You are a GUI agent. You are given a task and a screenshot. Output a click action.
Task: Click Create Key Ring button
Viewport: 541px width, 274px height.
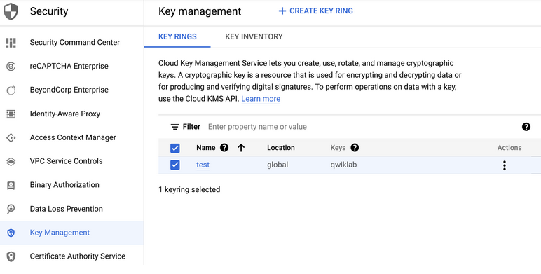315,11
